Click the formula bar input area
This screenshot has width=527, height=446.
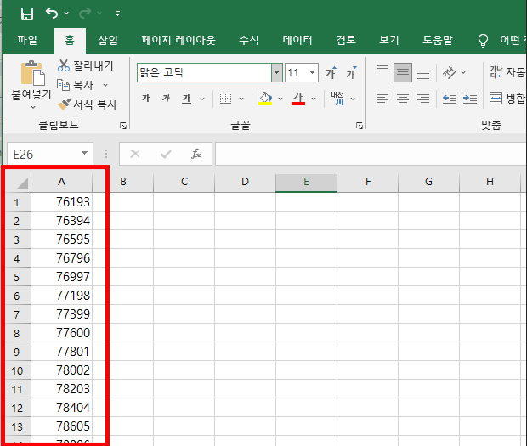pyautogui.click(x=371, y=154)
